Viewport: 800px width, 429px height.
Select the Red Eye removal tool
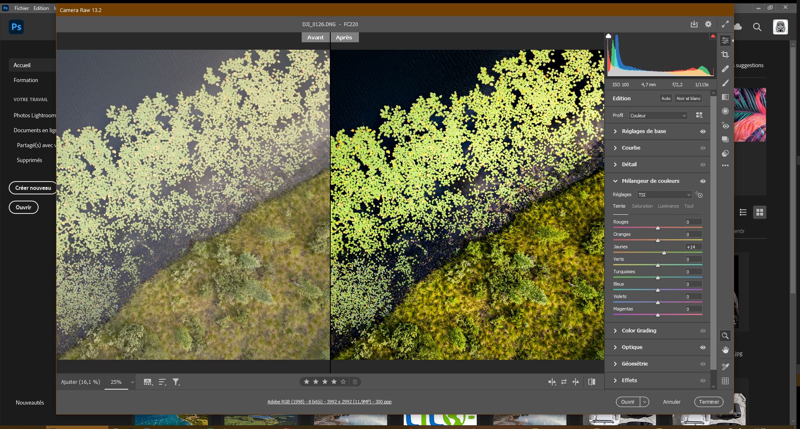[725, 125]
